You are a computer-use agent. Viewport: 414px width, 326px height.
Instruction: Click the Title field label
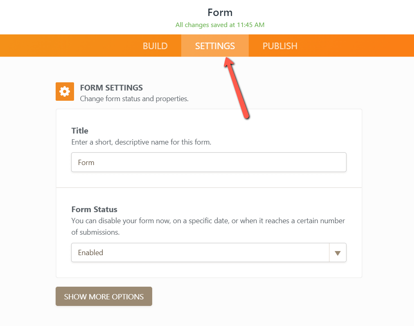click(80, 131)
